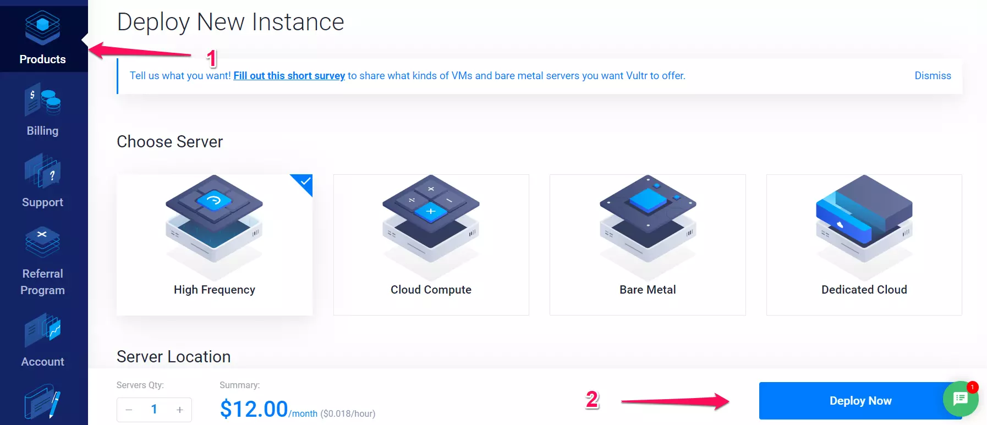Viewport: 987px width, 425px height.
Task: Choose the Bare Metal server option
Action: pyautogui.click(x=648, y=290)
